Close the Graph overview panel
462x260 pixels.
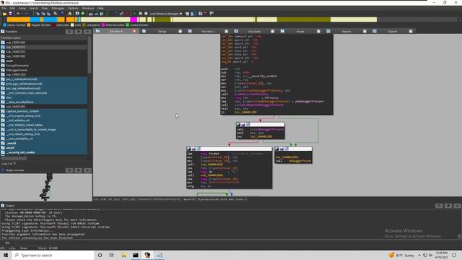coord(87,170)
